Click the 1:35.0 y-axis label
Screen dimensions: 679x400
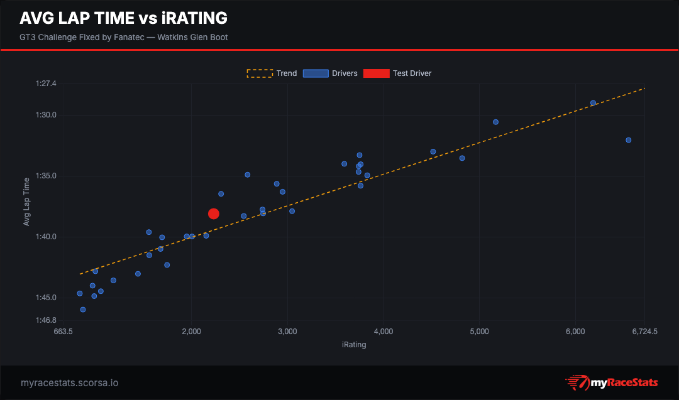click(46, 176)
